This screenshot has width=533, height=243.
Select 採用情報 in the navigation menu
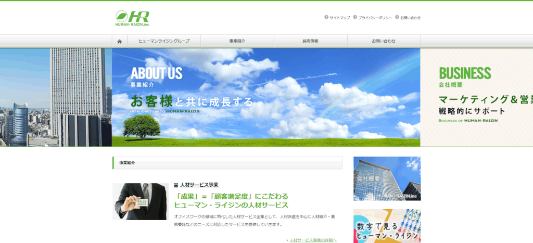click(x=310, y=41)
